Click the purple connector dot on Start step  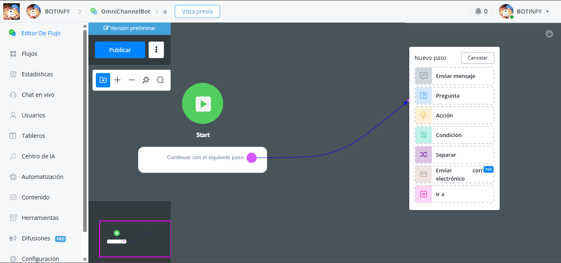coord(252,158)
